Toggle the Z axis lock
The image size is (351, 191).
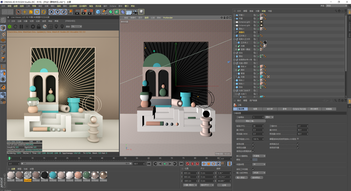[x=64, y=12]
